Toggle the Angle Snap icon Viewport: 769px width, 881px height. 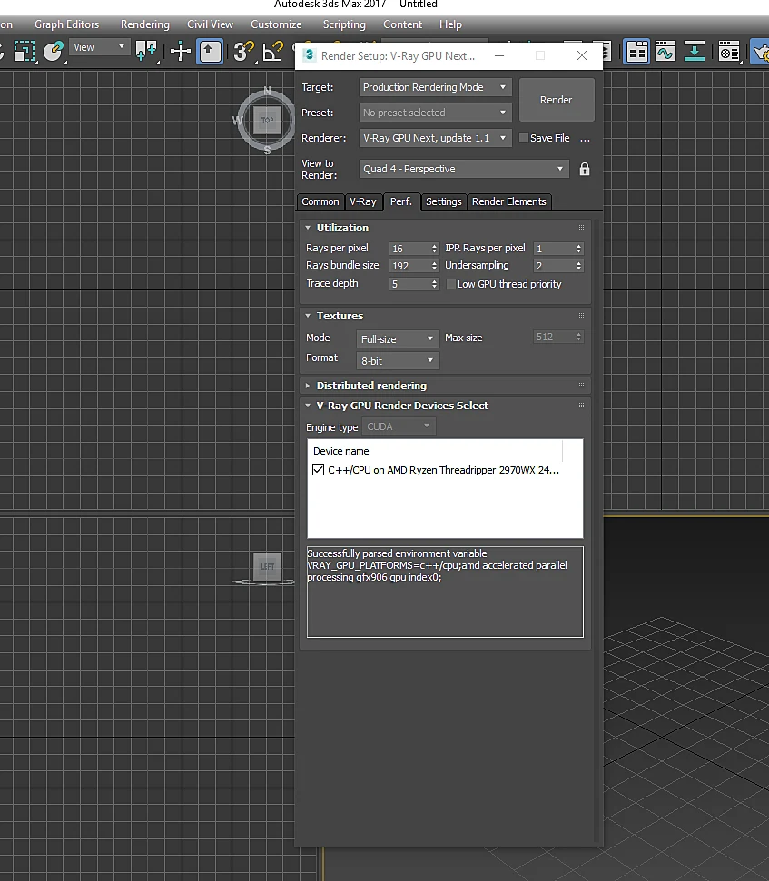tap(273, 52)
